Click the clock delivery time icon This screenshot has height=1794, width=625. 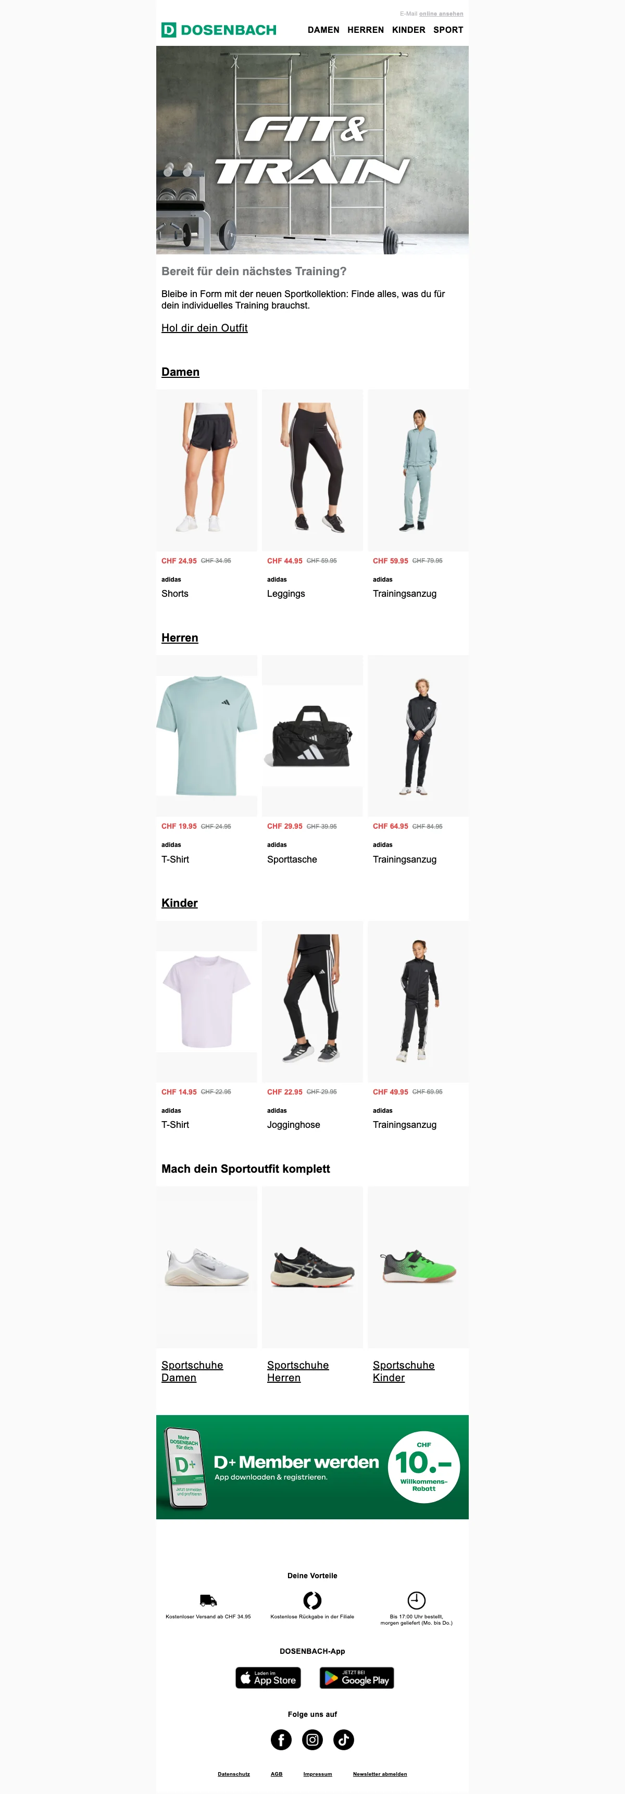[416, 1601]
